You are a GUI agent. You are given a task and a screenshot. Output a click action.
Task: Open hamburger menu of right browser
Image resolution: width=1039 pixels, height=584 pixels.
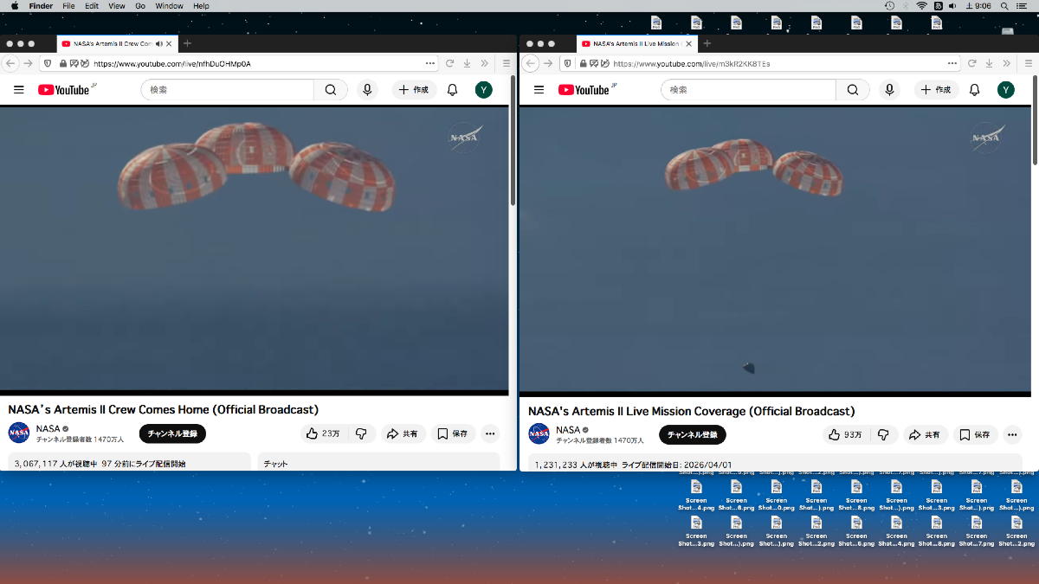point(1028,63)
